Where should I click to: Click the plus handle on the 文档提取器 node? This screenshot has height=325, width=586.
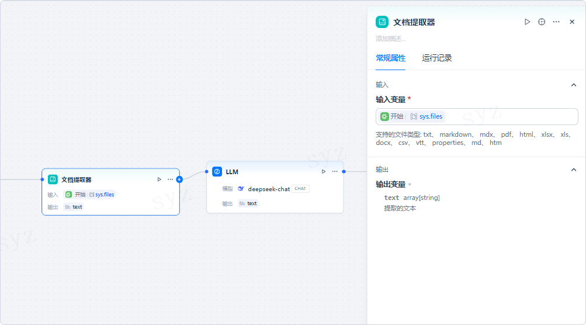(179, 179)
